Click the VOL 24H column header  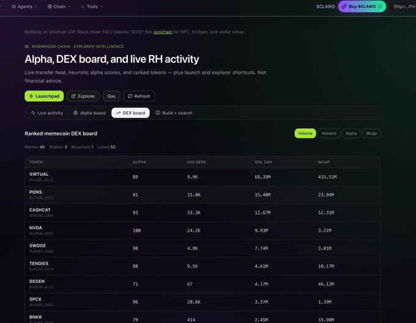263,162
